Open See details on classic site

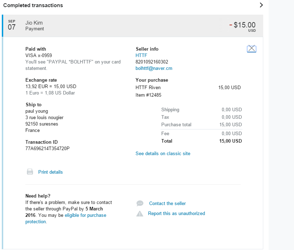(163, 153)
